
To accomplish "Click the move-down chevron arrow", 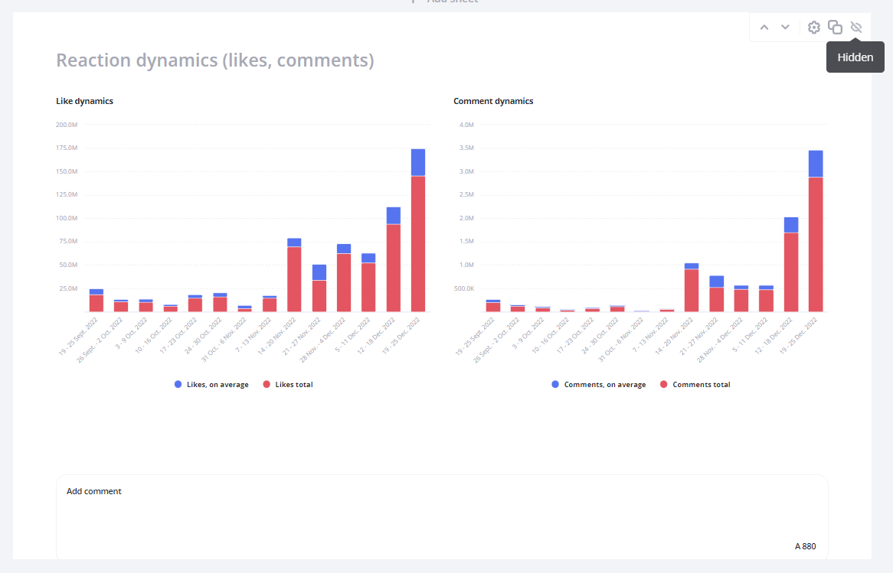I will click(x=785, y=28).
